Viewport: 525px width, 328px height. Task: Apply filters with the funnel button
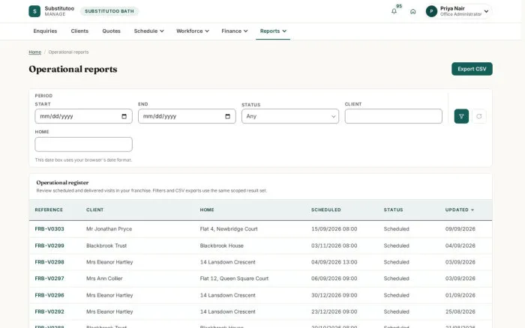[461, 116]
